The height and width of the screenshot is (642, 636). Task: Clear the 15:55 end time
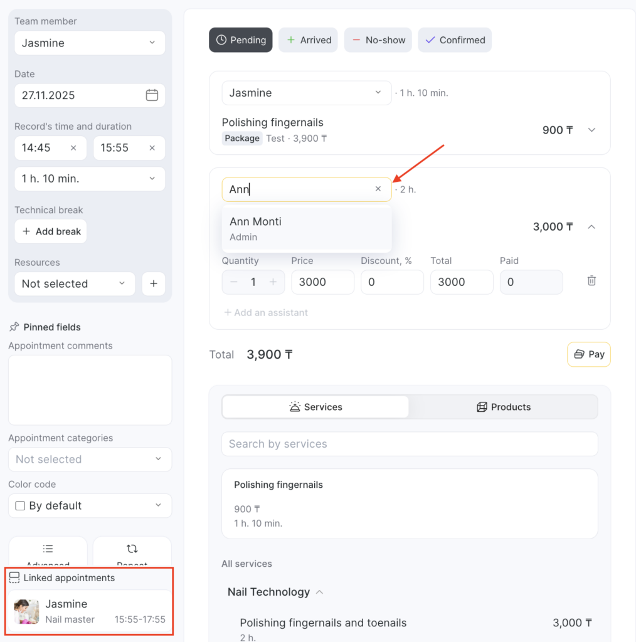pyautogui.click(x=152, y=148)
